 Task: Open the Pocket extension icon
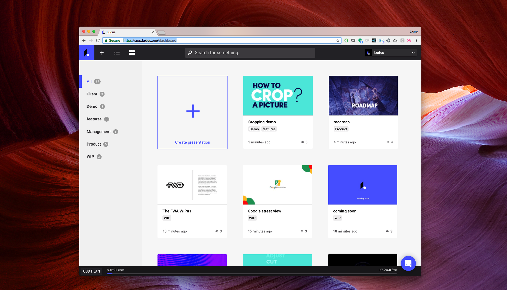click(x=353, y=40)
